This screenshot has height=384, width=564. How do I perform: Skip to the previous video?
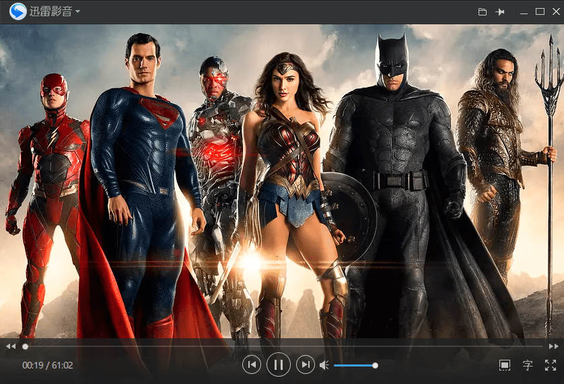tap(251, 365)
